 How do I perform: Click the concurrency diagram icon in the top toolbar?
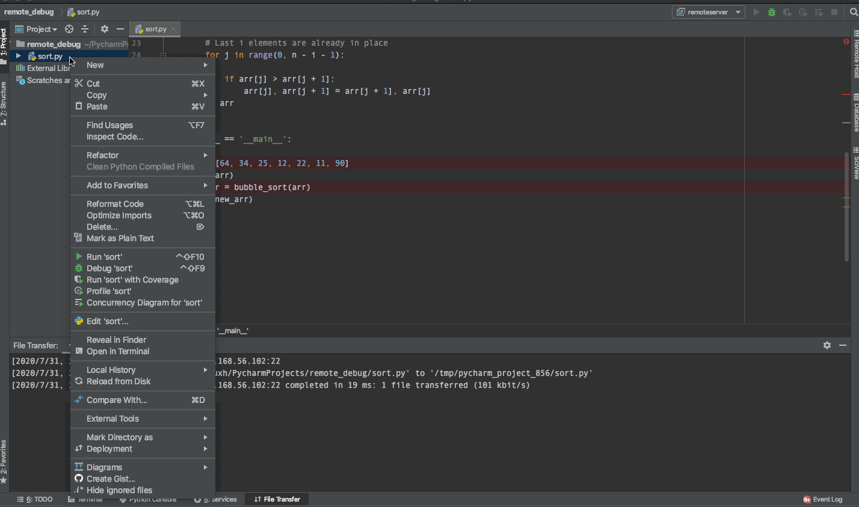pos(818,12)
